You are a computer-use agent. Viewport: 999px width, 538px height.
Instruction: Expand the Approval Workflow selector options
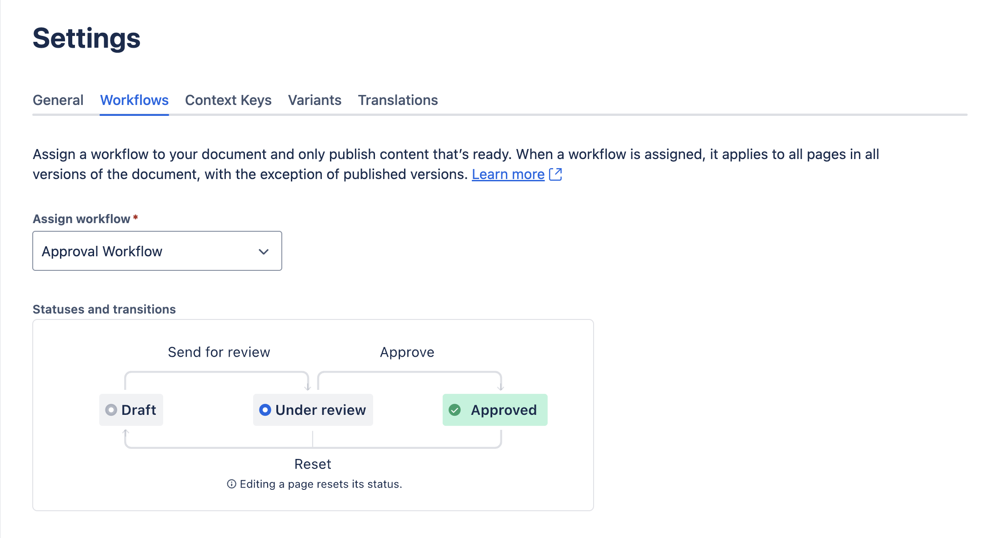point(157,251)
